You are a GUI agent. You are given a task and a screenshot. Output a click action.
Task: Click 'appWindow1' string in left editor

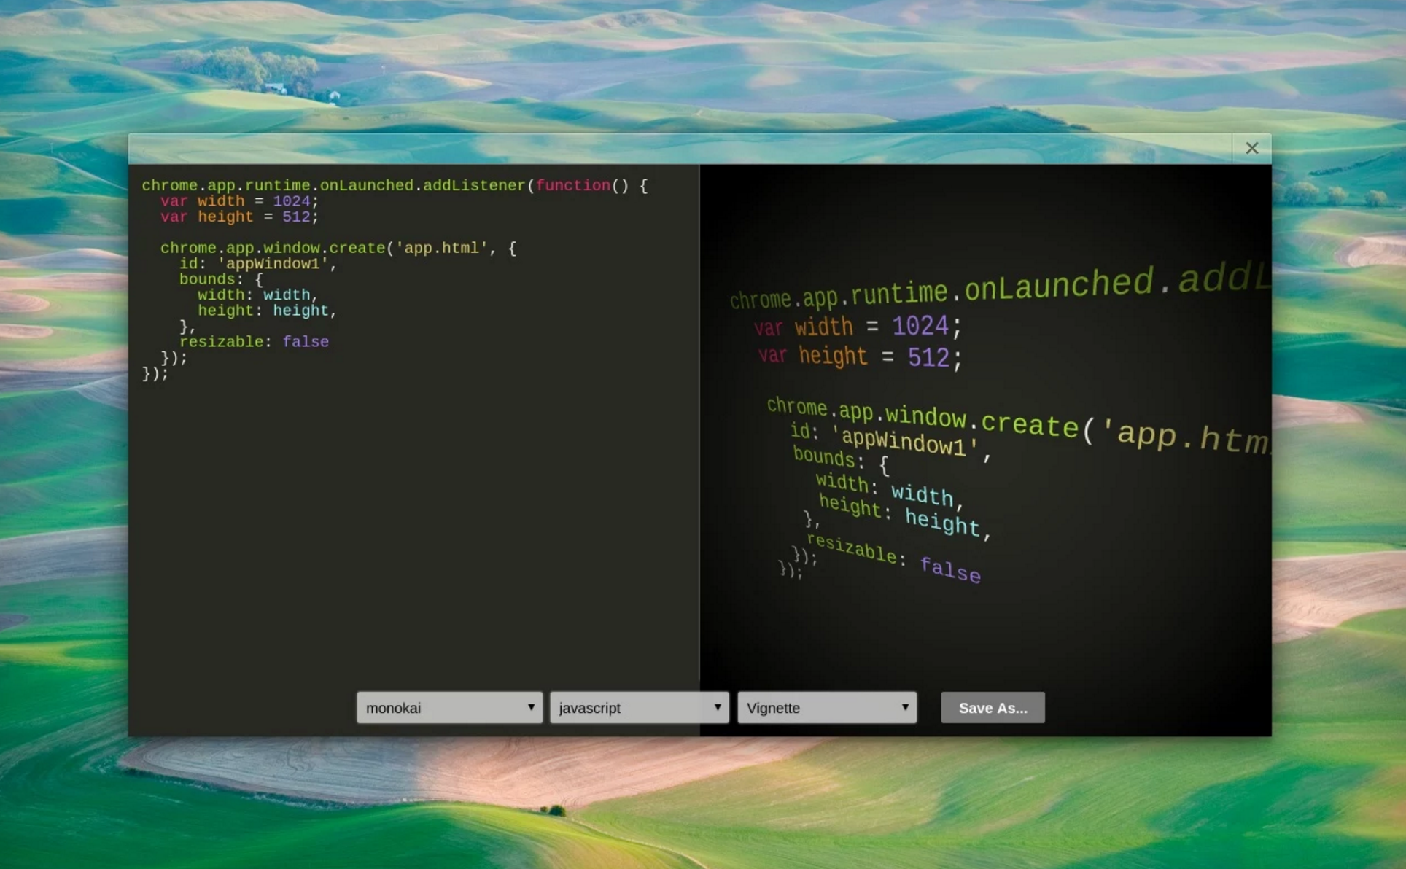273,264
